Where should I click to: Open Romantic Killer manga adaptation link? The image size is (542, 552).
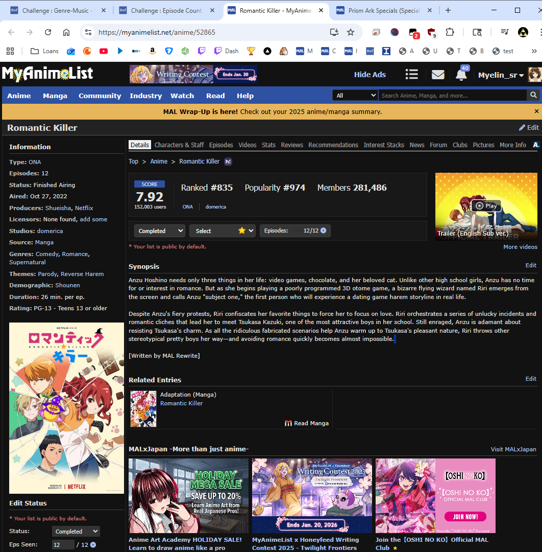pos(181,403)
